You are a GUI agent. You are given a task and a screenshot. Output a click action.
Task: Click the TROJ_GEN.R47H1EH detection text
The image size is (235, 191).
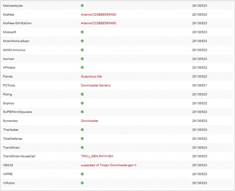[x=97, y=157]
